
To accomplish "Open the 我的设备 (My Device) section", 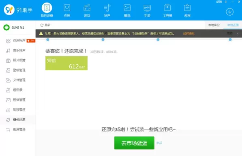I will click(x=47, y=10).
